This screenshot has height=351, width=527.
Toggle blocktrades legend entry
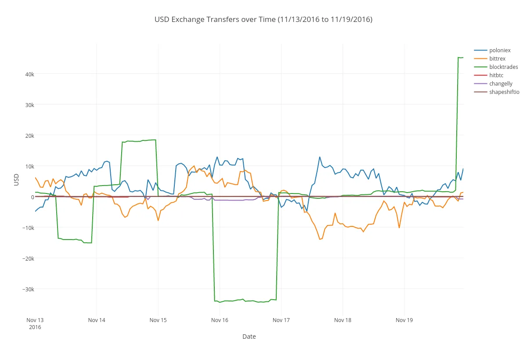tap(503, 67)
